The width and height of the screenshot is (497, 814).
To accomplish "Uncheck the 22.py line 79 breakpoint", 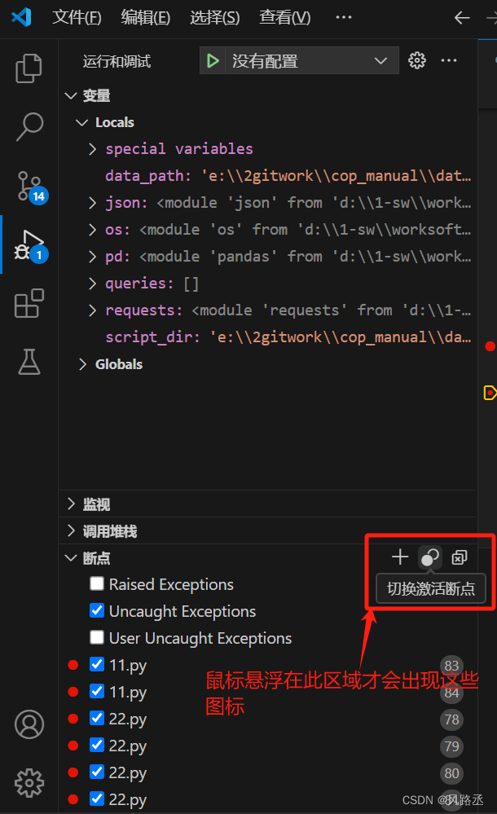I will click(97, 745).
